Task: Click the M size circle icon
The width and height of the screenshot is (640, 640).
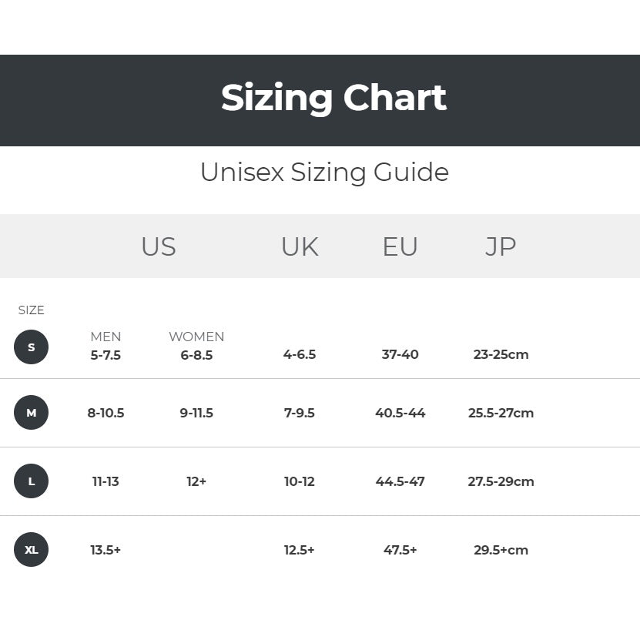Action: (x=31, y=413)
